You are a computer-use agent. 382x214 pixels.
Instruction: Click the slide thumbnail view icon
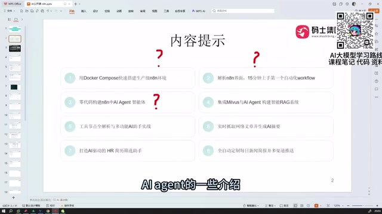click(x=16, y=20)
